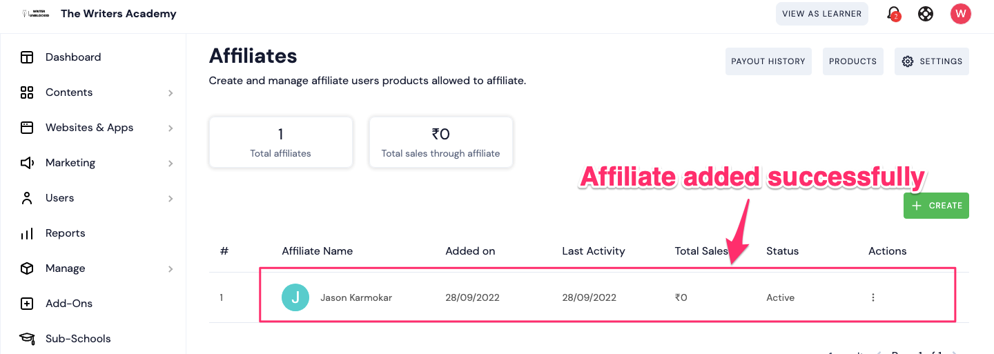Open the W profile avatar
994x354 pixels.
(x=960, y=14)
